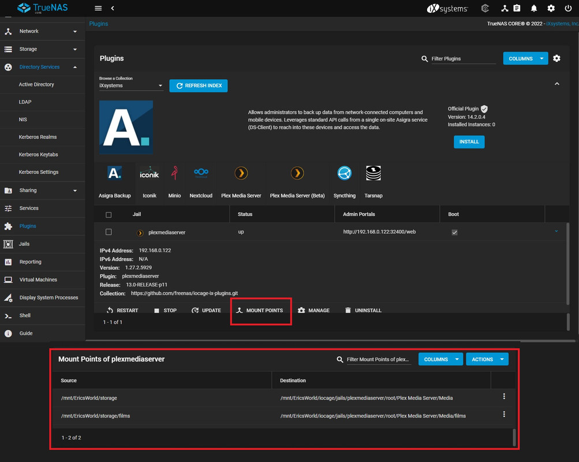Viewport: 579px width, 462px height.
Task: Open Kerberos Settings page
Action: 39,172
